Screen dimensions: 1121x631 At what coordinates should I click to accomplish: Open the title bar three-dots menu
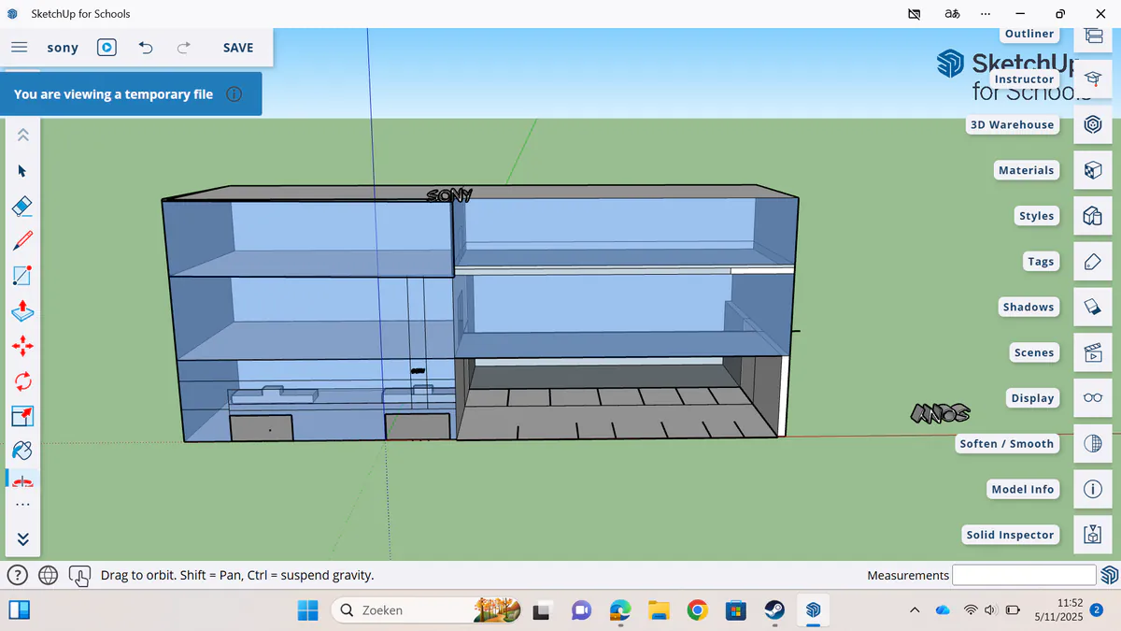[986, 14]
